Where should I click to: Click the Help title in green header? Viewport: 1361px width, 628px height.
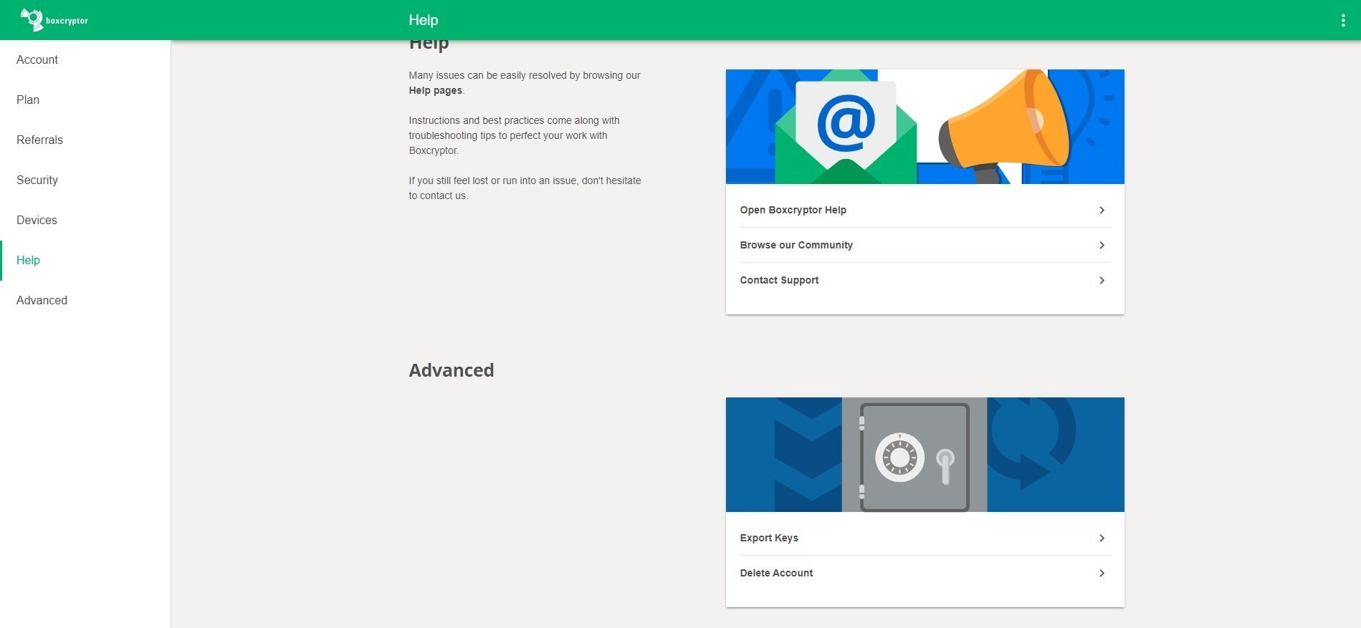click(x=424, y=20)
